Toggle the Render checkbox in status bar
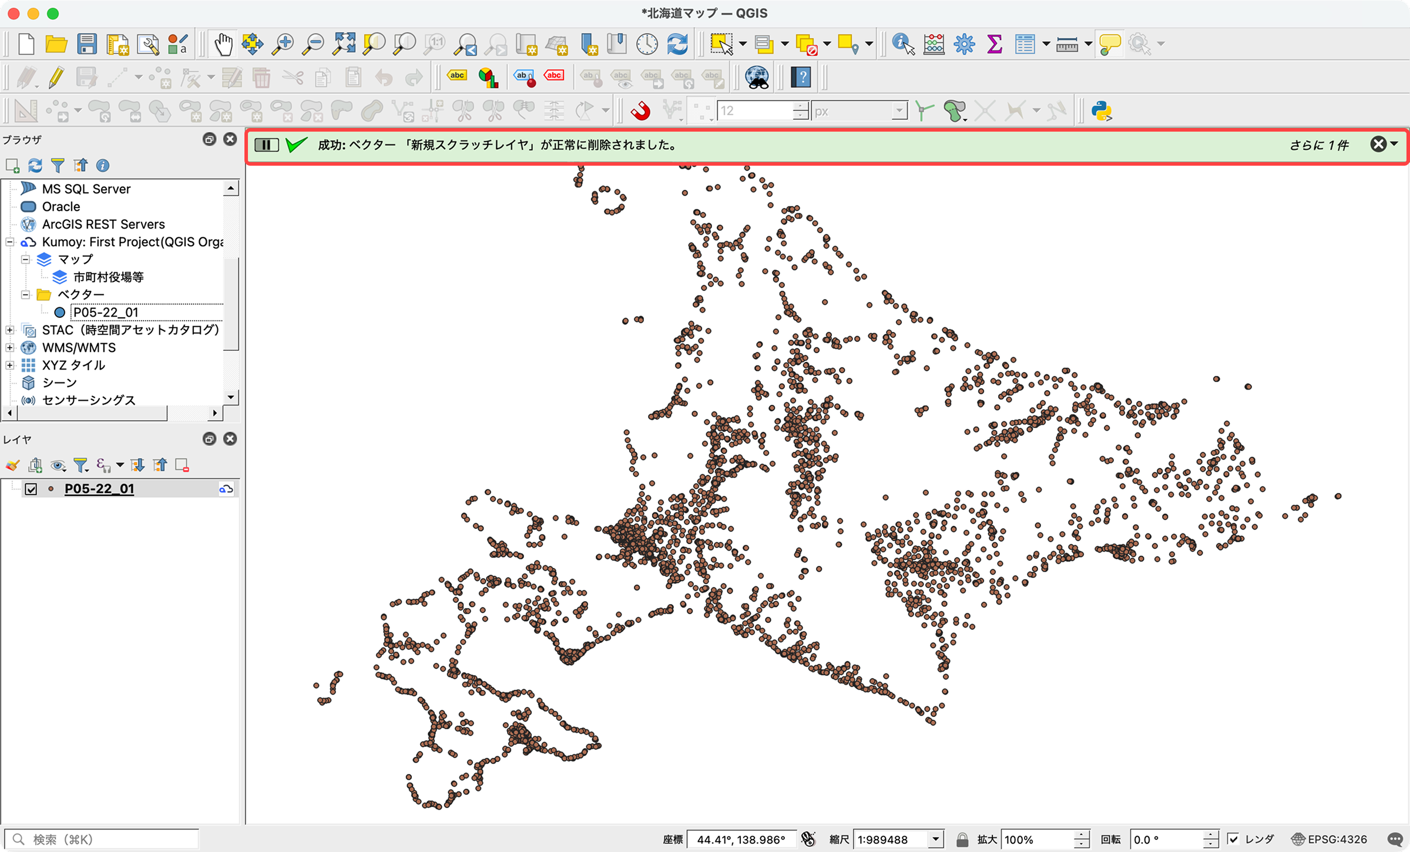This screenshot has width=1410, height=852. [x=1233, y=839]
